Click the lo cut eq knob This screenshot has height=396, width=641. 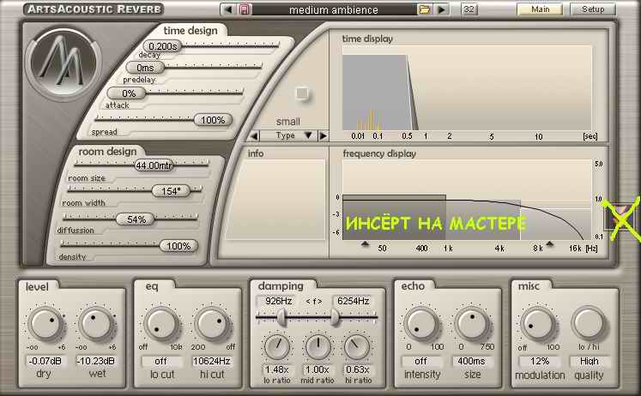(x=161, y=324)
